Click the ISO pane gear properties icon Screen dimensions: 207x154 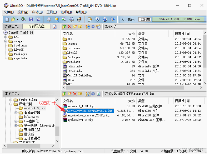93,27
